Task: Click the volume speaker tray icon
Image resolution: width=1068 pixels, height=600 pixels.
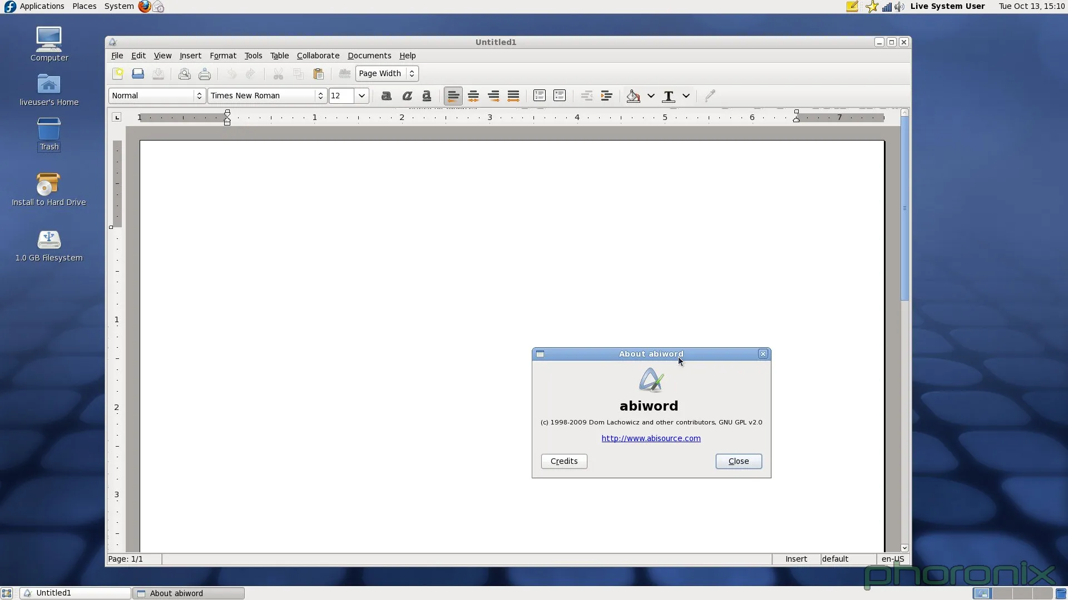Action: 899,7
